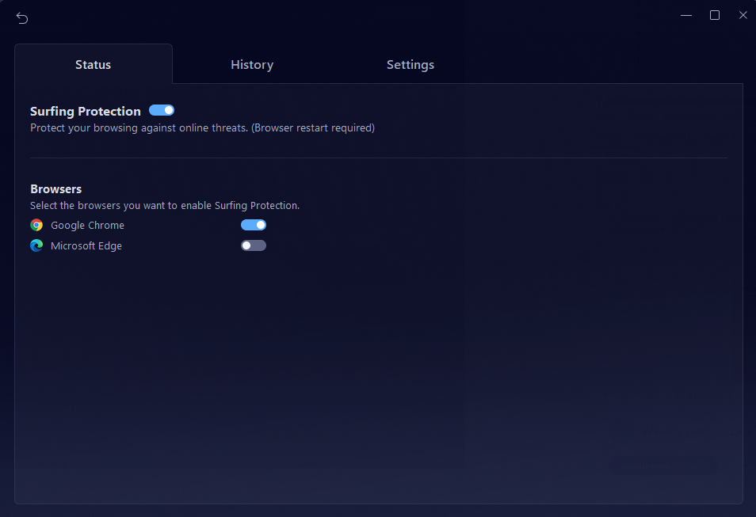This screenshot has height=517, width=756.
Task: Click the Microsoft Edge label text
Action: coord(86,245)
